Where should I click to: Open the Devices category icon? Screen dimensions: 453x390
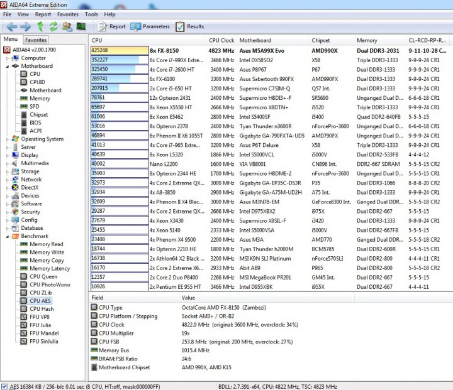[x=15, y=195]
